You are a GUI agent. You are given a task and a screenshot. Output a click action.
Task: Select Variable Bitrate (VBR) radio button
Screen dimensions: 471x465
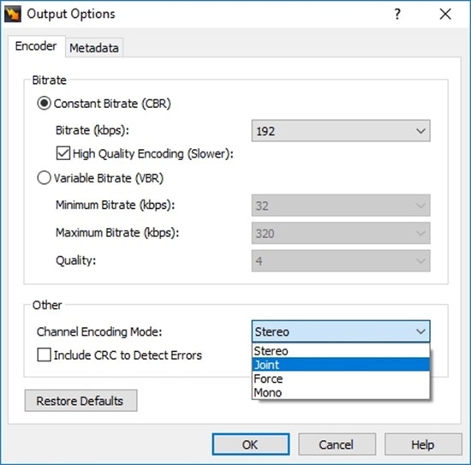[x=44, y=178]
